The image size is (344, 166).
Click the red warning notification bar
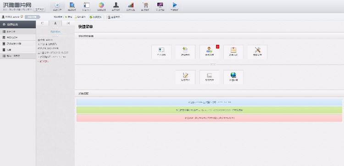point(209,118)
